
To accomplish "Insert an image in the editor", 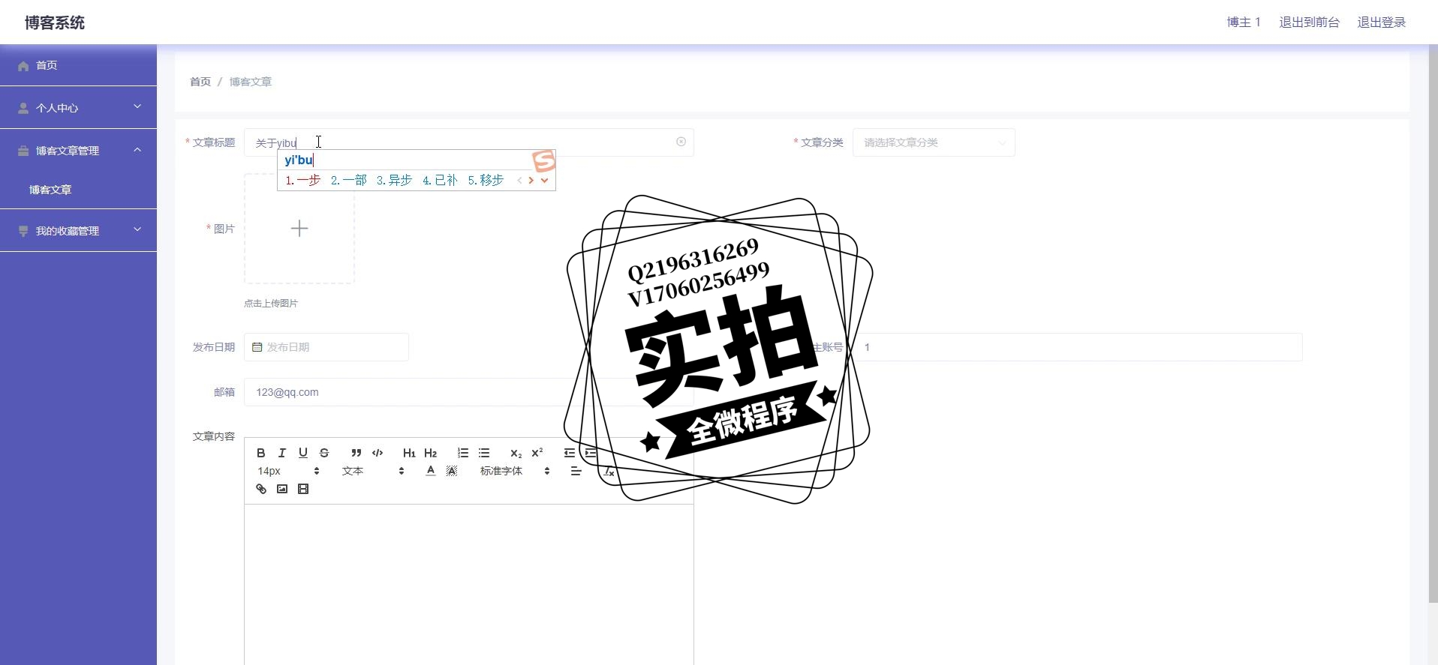I will [282, 489].
